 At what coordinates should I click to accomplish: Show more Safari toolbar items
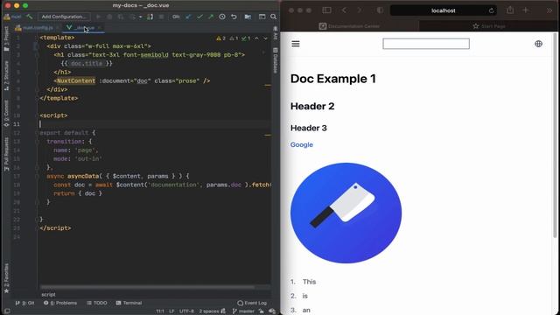point(549,10)
